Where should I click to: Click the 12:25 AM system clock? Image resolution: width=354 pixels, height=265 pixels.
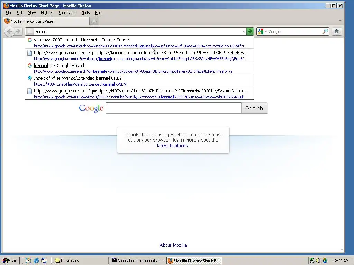pos(341,261)
